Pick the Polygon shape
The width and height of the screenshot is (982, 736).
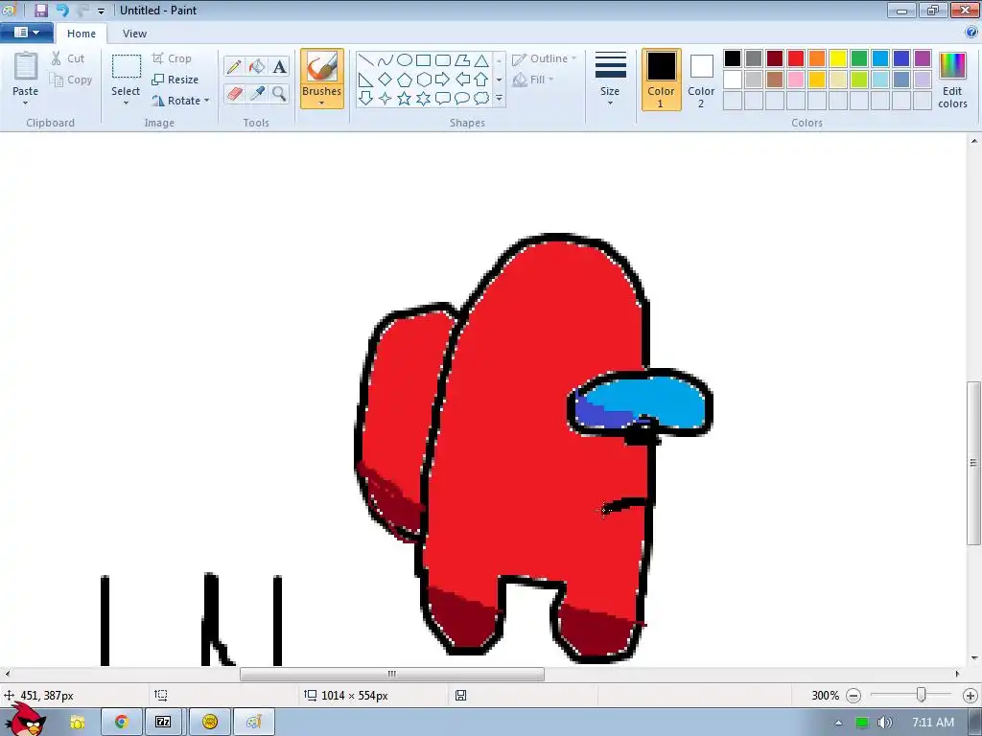(462, 60)
